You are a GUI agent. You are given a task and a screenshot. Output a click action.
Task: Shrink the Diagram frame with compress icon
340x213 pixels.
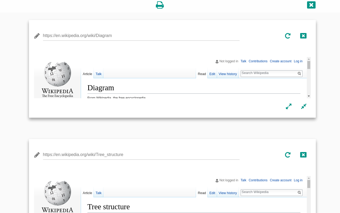point(304,106)
